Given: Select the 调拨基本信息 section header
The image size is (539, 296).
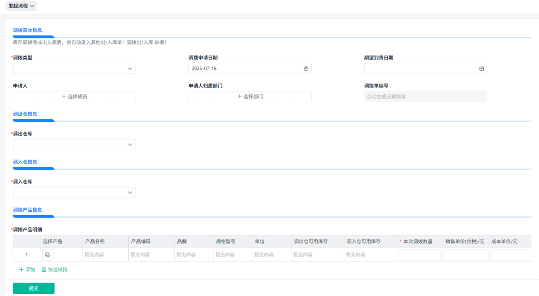Looking at the screenshot, I should tap(27, 30).
